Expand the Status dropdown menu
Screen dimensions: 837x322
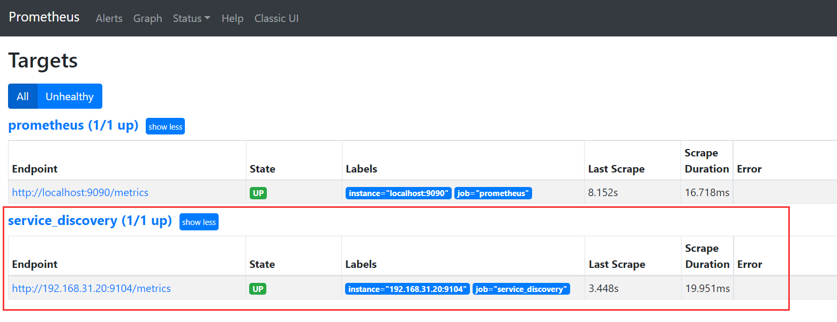coord(191,18)
